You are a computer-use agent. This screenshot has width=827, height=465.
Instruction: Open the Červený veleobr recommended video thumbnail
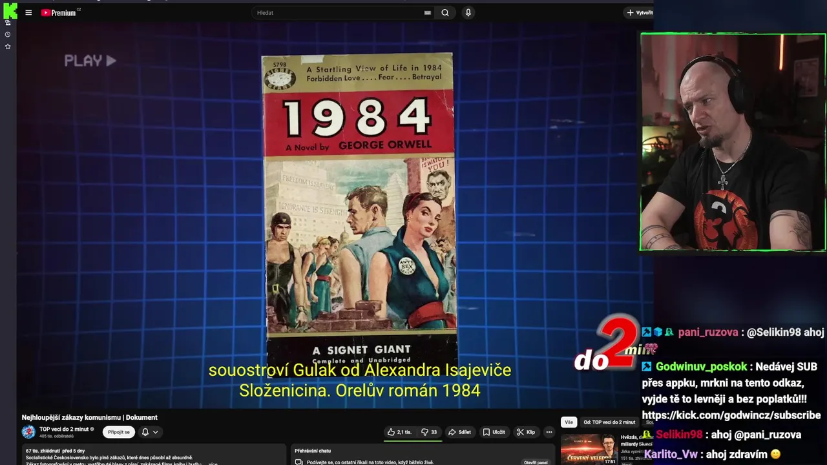589,450
